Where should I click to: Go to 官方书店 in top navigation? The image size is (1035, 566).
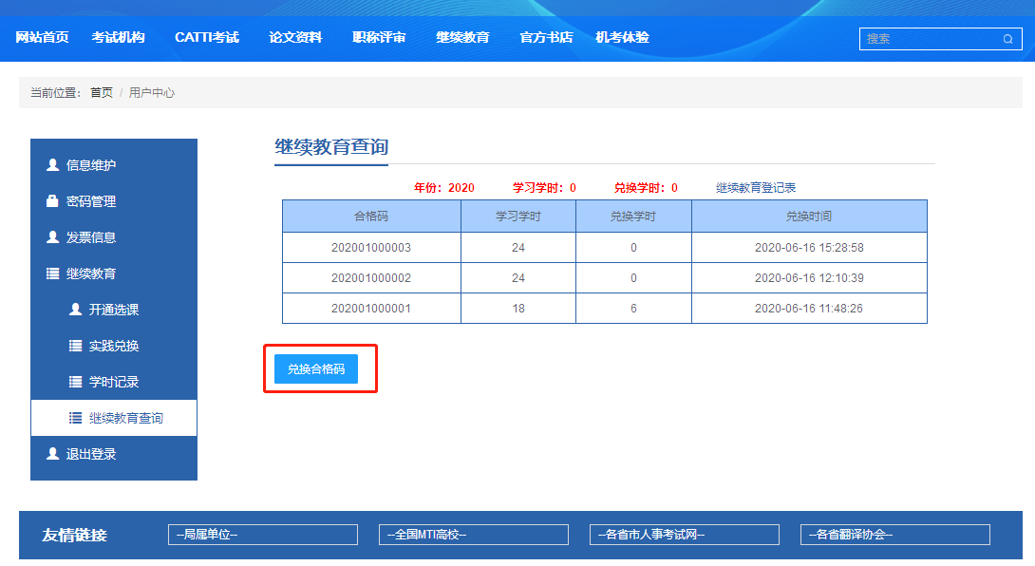point(546,38)
